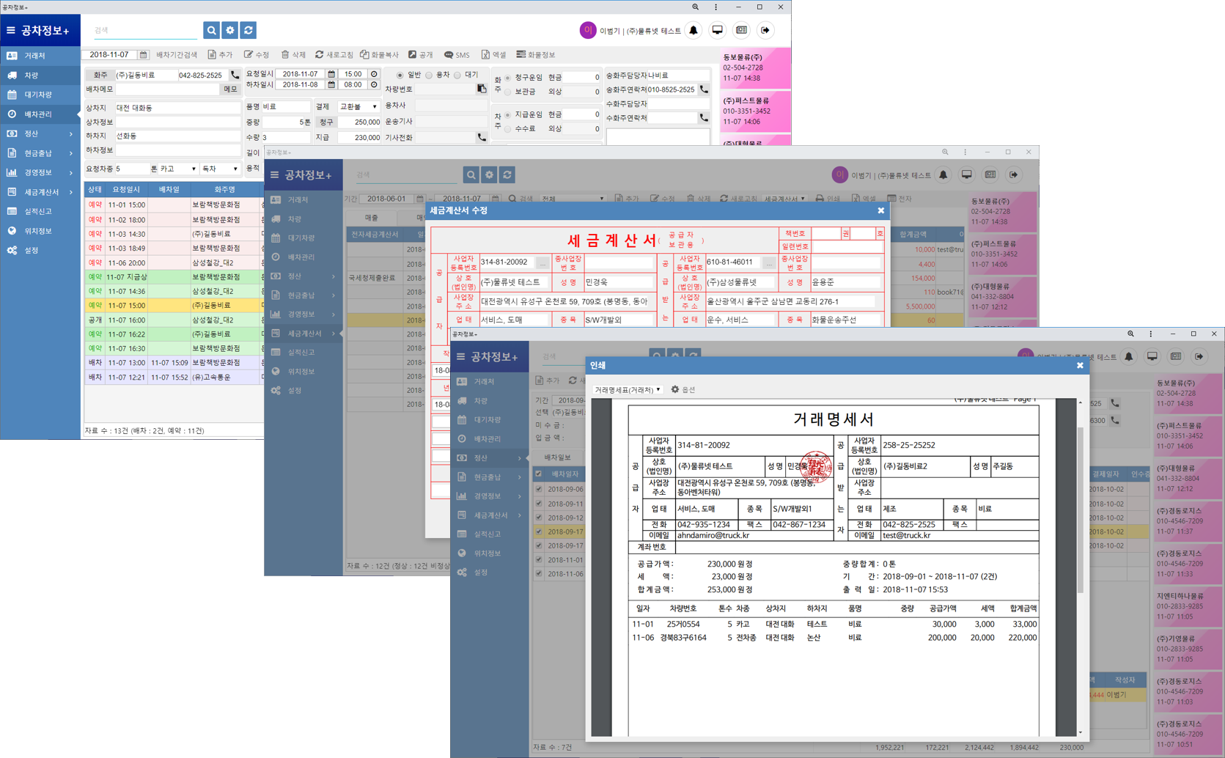Expand 현금출납 menu in the back window sidebar

coord(40,153)
